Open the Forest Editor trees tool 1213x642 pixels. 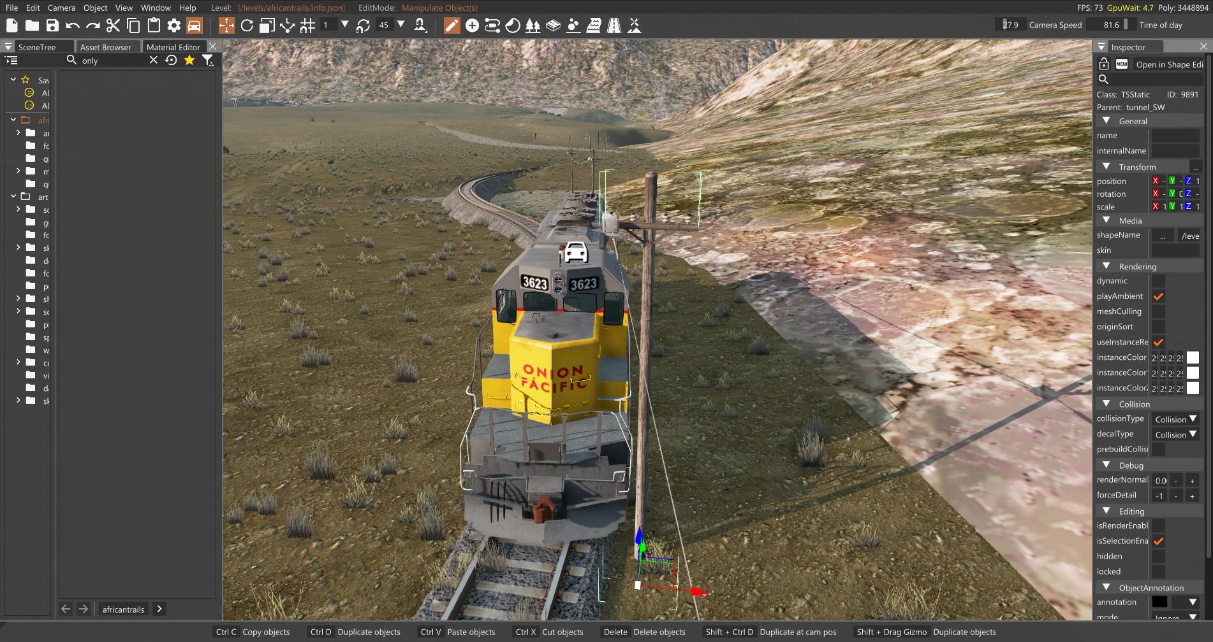pyautogui.click(x=533, y=25)
